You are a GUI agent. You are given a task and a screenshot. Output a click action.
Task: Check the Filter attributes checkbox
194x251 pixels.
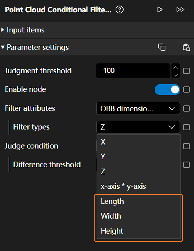point(186,108)
